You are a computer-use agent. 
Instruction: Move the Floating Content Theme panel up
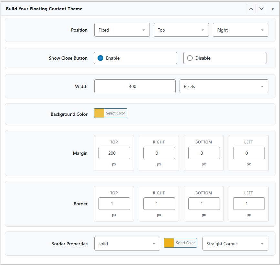(x=251, y=8)
